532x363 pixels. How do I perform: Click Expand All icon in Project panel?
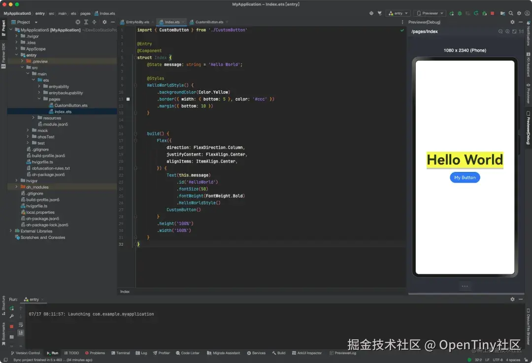coord(86,22)
